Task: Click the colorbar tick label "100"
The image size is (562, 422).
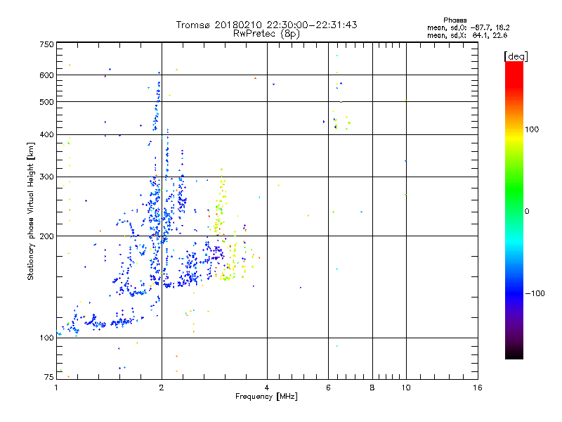Action: [x=532, y=129]
